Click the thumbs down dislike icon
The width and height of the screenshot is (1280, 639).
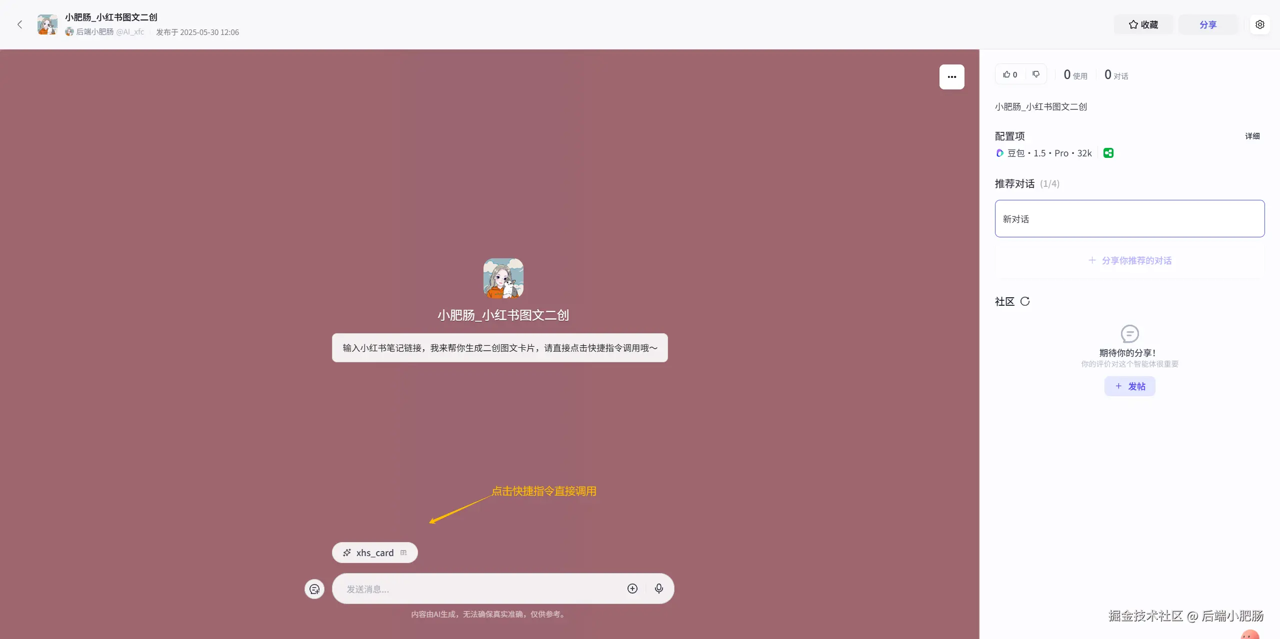coord(1036,74)
